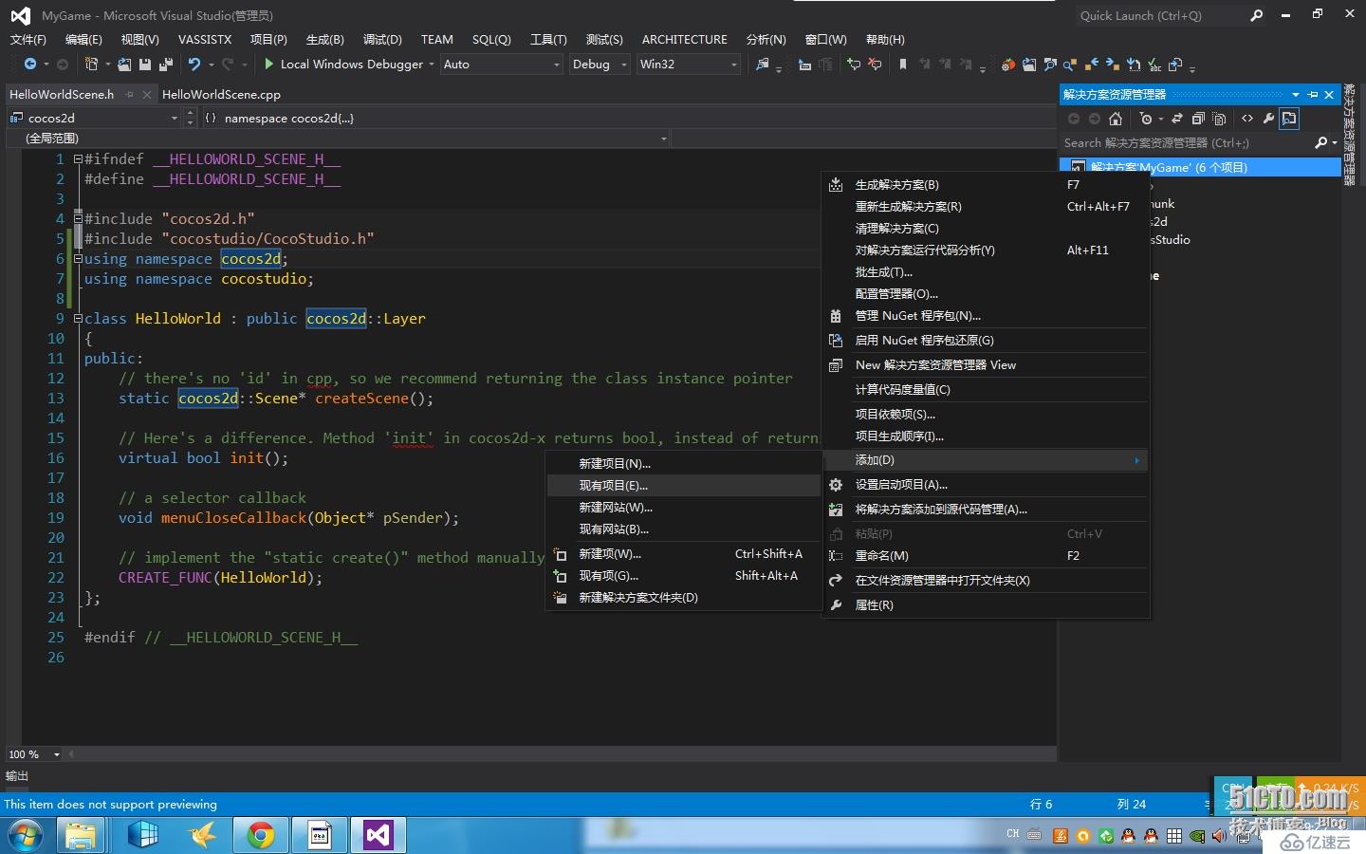Collapse the HelloWorld class at line 9
The image size is (1366, 854).
pyautogui.click(x=78, y=319)
